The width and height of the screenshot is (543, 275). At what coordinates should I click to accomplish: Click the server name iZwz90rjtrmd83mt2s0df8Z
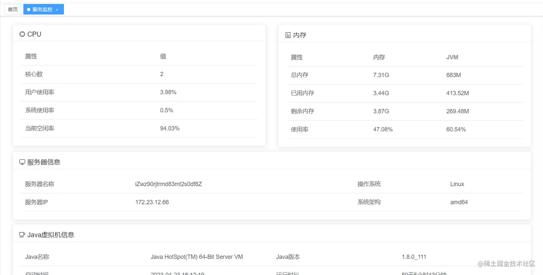click(168, 184)
